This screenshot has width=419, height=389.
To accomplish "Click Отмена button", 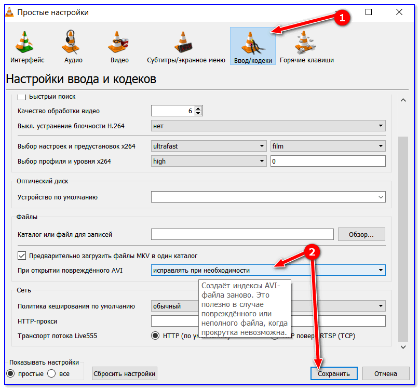I will [386, 373].
